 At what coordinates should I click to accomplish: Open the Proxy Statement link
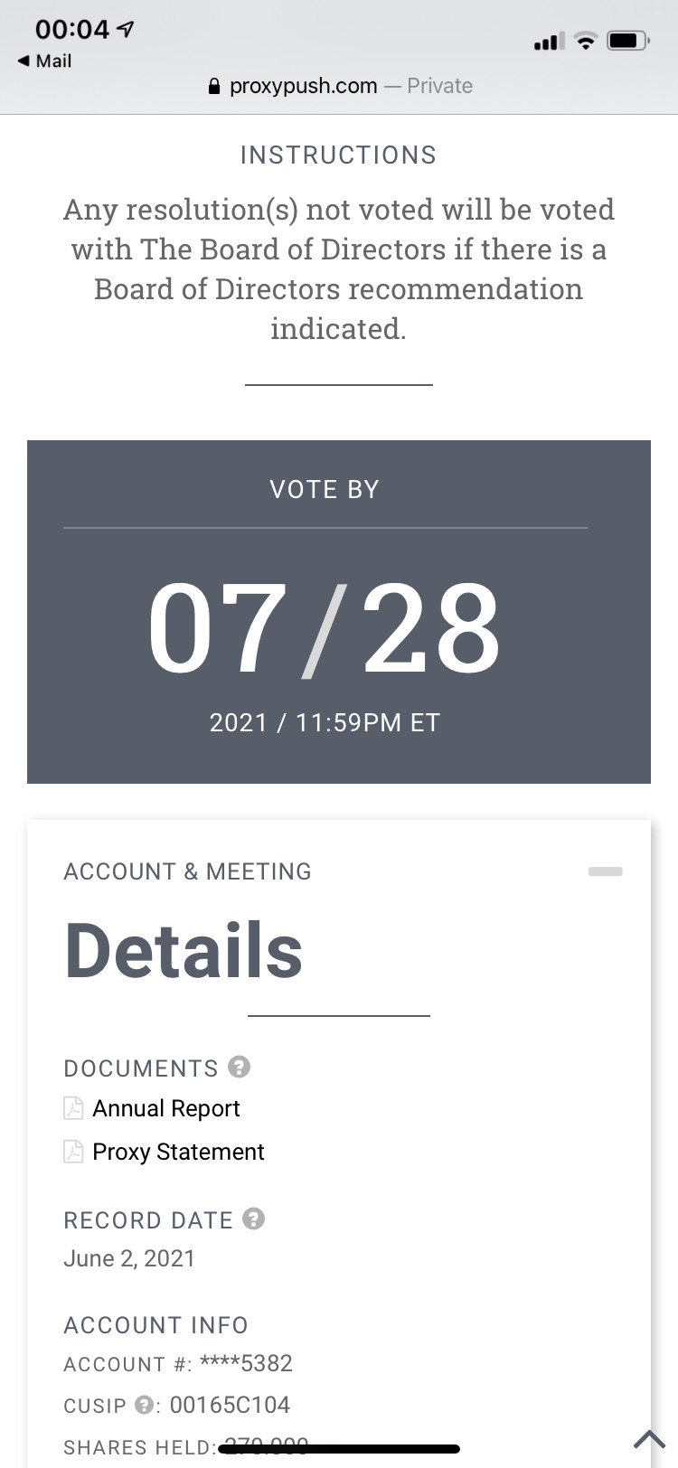point(178,1152)
